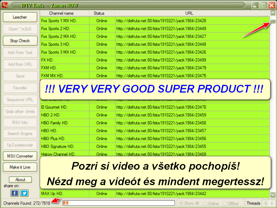Image resolution: width=277 pixels, height=208 pixels.
Task: Click the channel check progress bar
Action: 119,203
